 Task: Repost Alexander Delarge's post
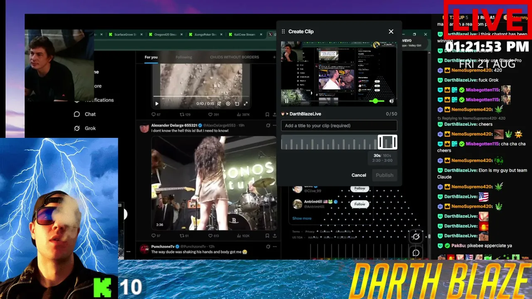pyautogui.click(x=185, y=236)
